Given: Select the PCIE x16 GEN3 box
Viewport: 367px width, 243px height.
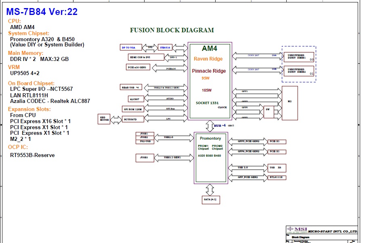Looking at the screenshot, I should [138, 67].
